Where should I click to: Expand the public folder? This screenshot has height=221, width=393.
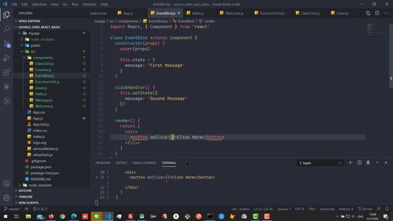(36, 45)
